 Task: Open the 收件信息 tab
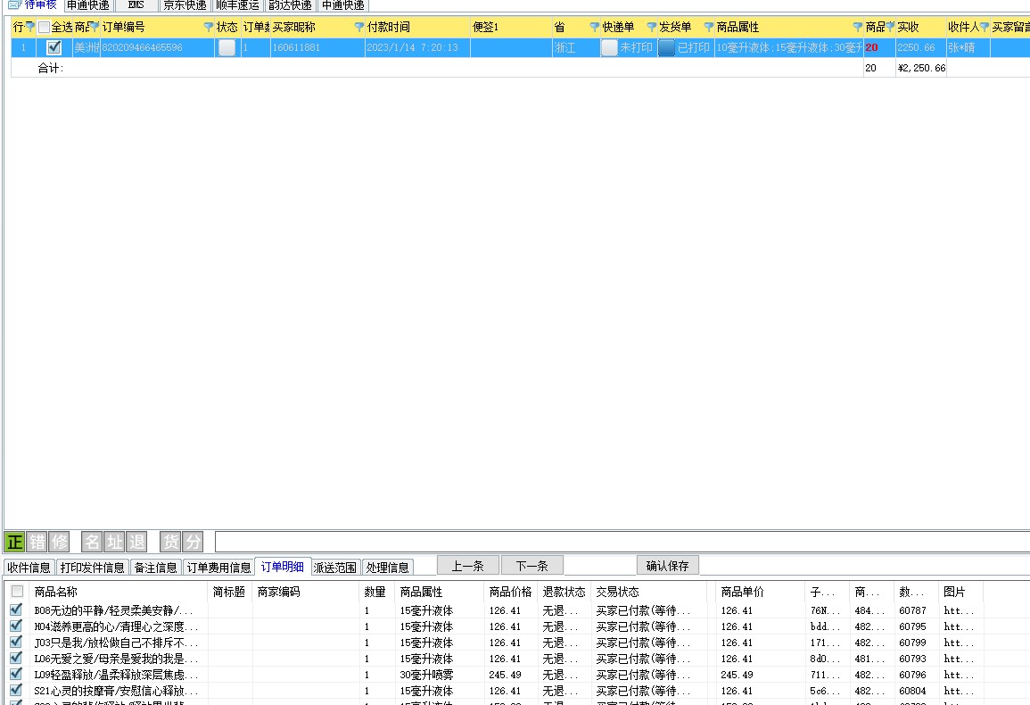click(29, 568)
